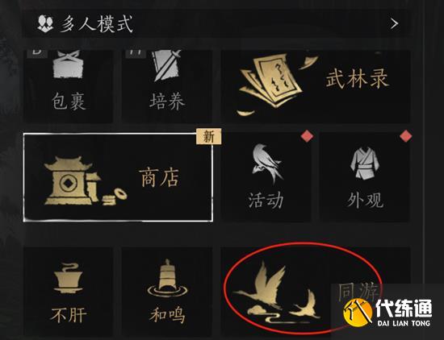Screen dimensions: 444x340
Task: Click the circled flying cranes icon
Action: (x=277, y=292)
